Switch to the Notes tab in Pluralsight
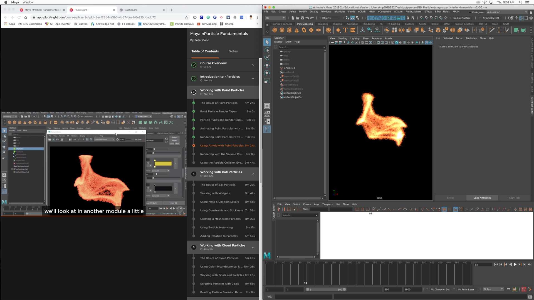Image resolution: width=534 pixels, height=300 pixels. tap(233, 51)
